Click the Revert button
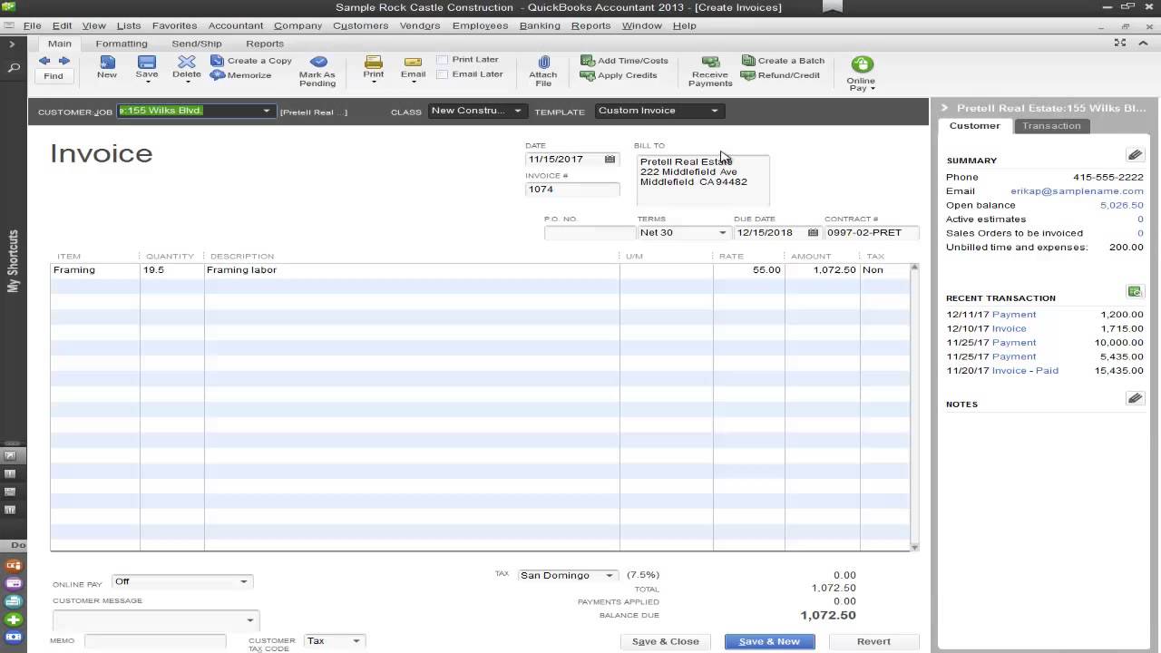 tap(873, 641)
